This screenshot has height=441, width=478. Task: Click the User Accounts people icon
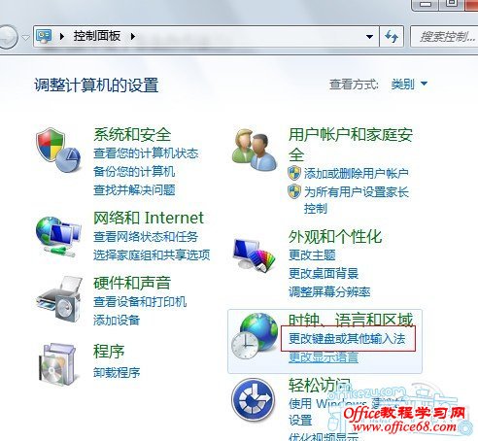255,150
